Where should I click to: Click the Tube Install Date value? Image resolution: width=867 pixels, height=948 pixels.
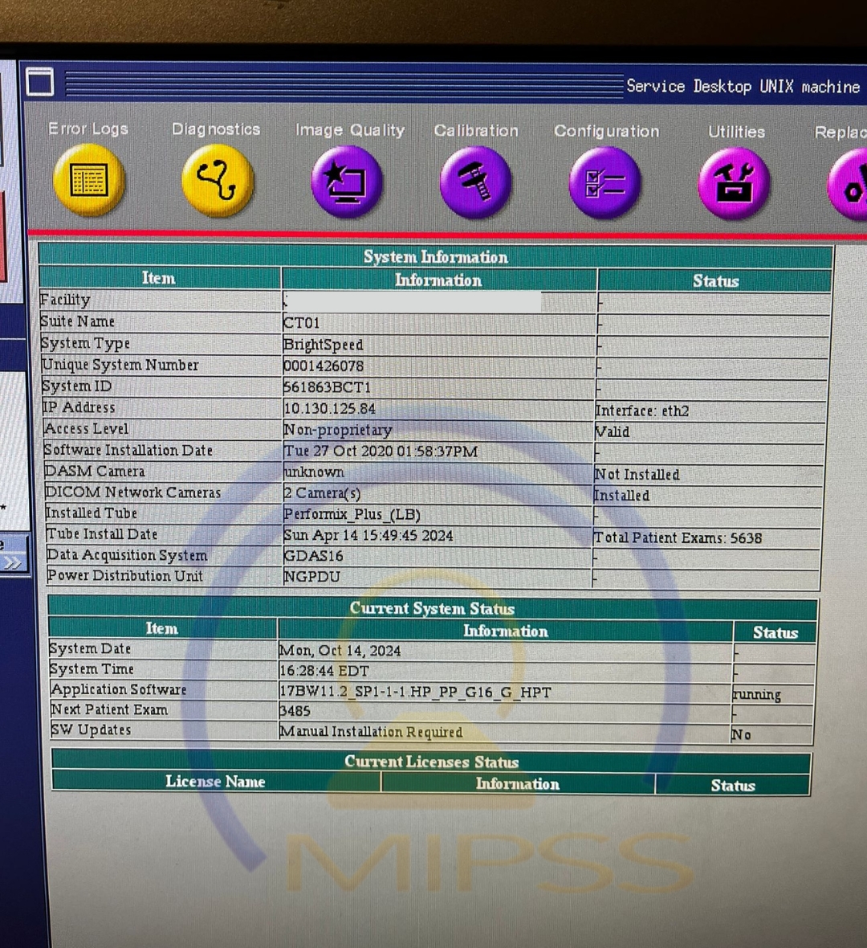(x=368, y=536)
